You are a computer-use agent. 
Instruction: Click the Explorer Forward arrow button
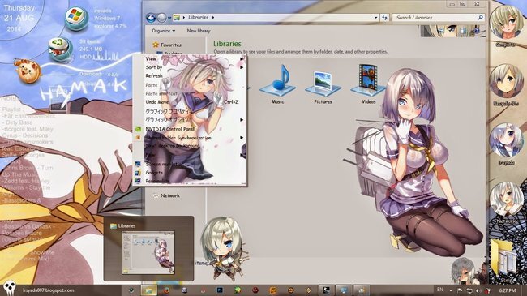pyautogui.click(x=161, y=18)
